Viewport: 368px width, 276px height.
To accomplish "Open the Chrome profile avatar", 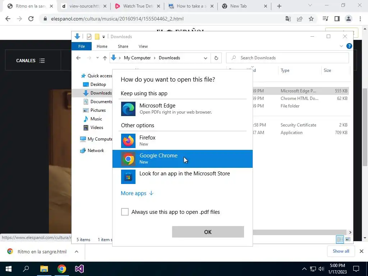I will click(x=349, y=19).
